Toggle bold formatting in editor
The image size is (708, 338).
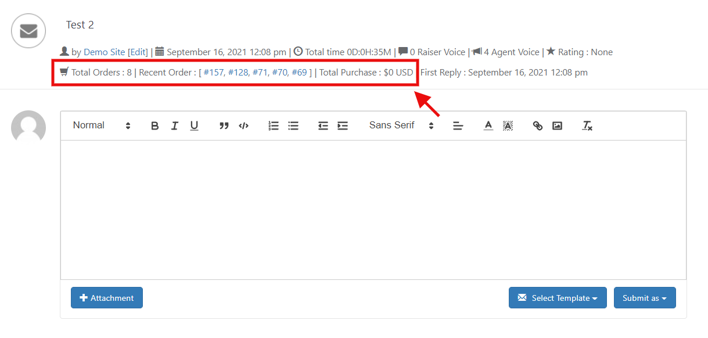coord(154,125)
